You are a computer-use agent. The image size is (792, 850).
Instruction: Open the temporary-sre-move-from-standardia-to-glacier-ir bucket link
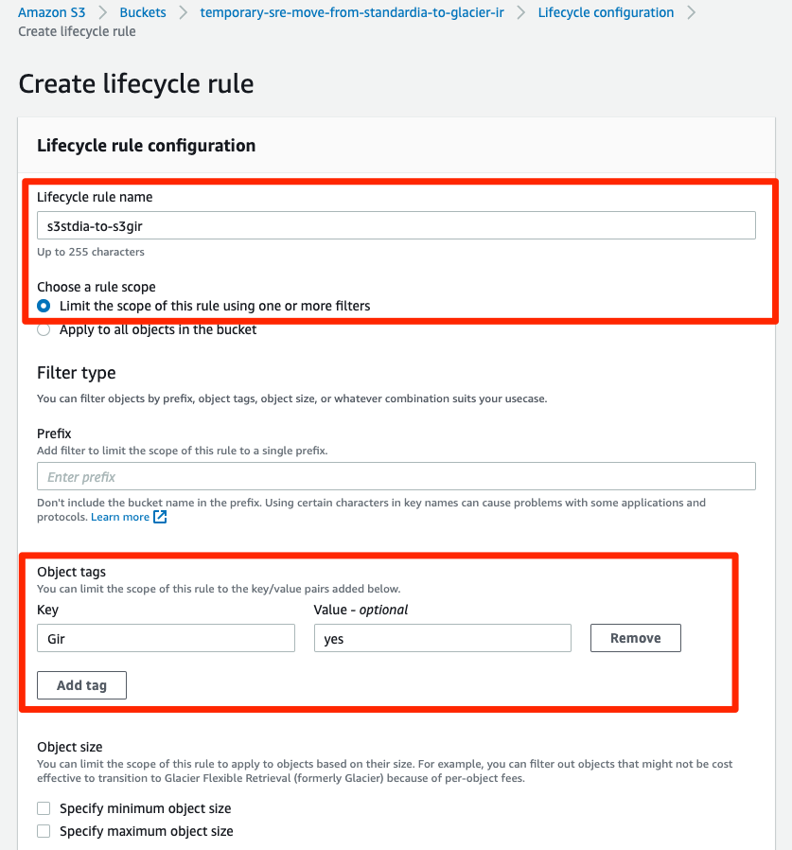click(352, 12)
